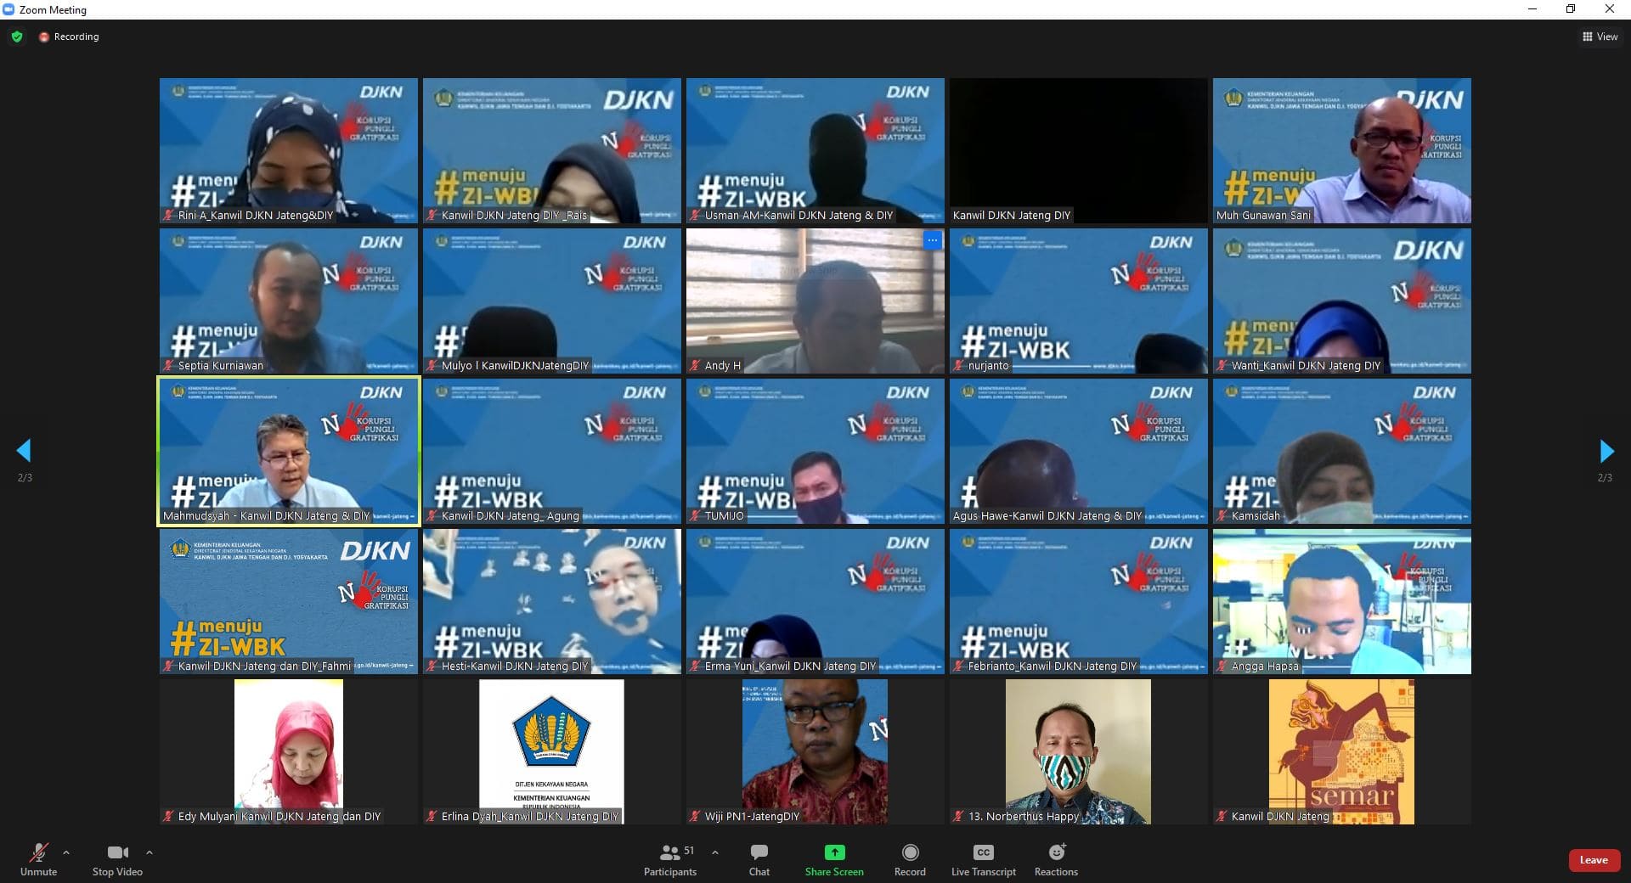Click the Record button icon
The width and height of the screenshot is (1631, 883).
click(910, 852)
